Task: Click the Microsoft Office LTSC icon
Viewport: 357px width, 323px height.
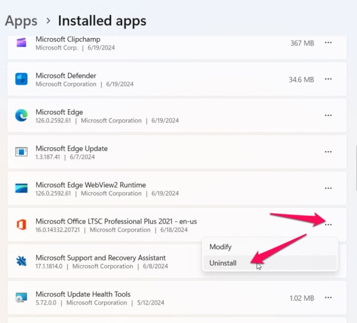Action: pyautogui.click(x=21, y=225)
